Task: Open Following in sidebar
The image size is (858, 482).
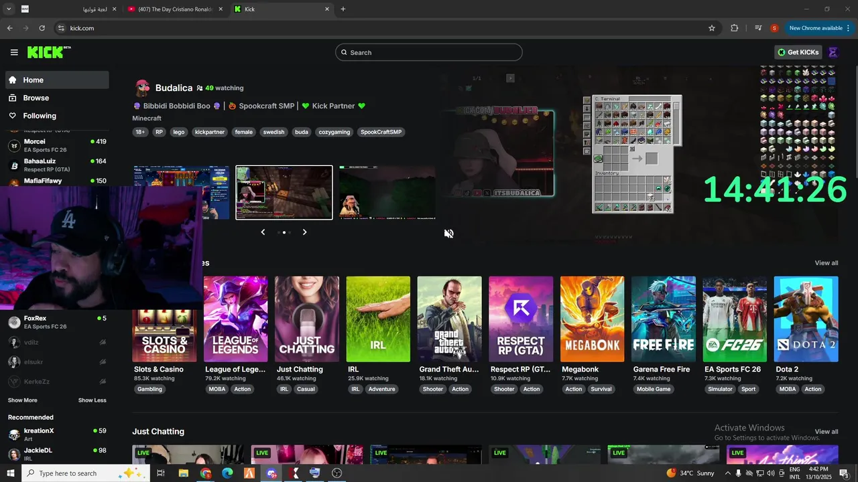Action: pyautogui.click(x=57, y=116)
